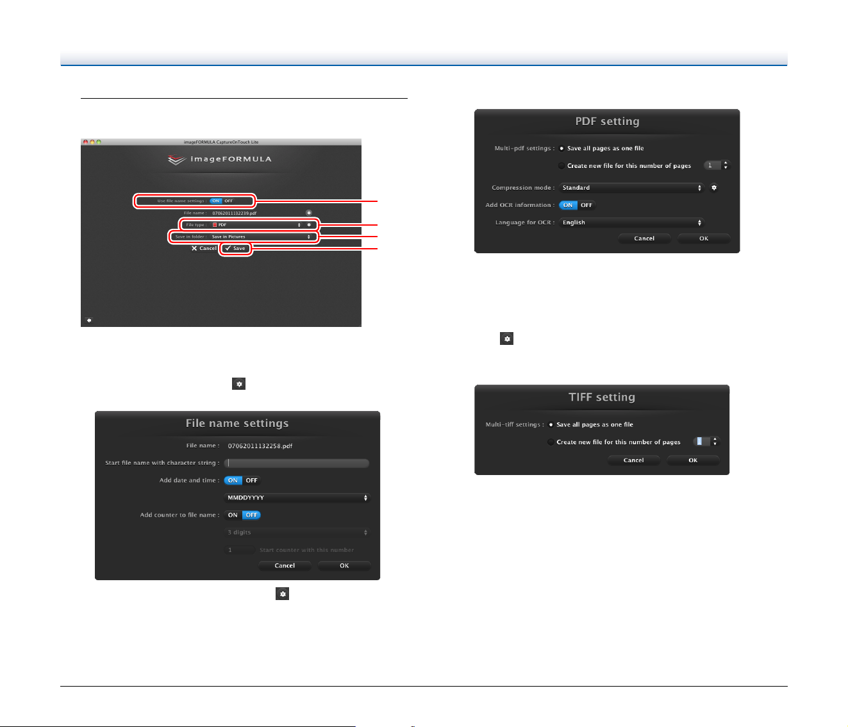Click the back arrow in CaptureOnTouch window
Screen dimensions: 848x727
[x=89, y=320]
